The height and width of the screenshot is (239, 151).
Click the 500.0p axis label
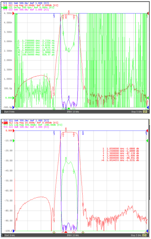[8, 88]
